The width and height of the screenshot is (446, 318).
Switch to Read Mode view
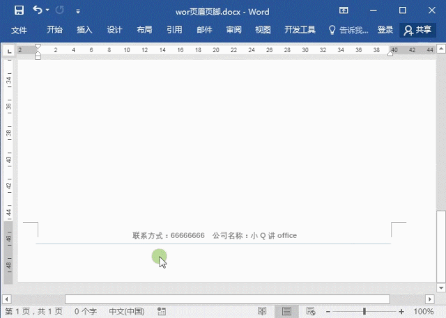262,311
